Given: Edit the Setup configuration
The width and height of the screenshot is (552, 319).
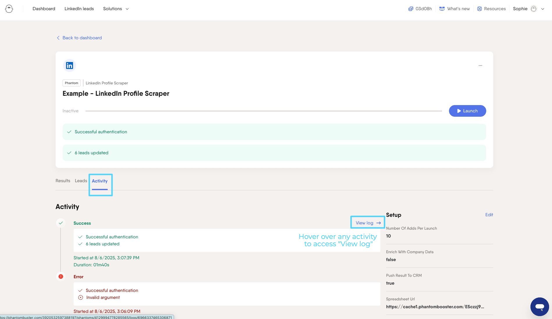Looking at the screenshot, I should [x=489, y=215].
